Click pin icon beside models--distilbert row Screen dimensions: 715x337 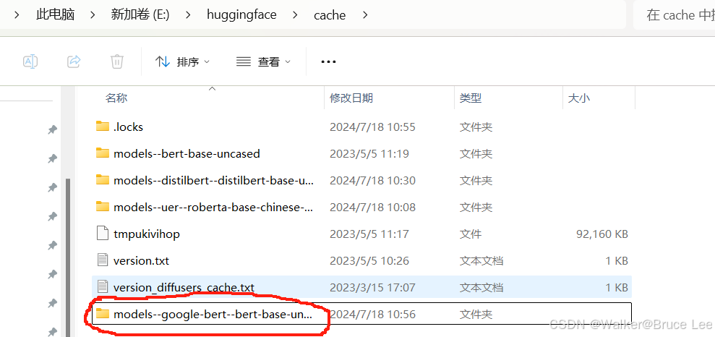pyautogui.click(x=53, y=187)
